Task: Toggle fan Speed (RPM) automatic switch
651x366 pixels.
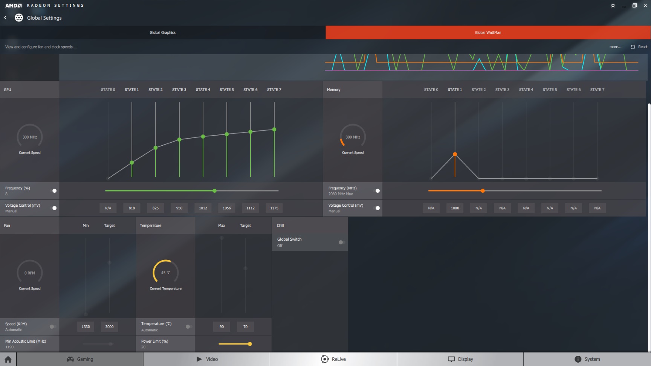Action: point(52,326)
